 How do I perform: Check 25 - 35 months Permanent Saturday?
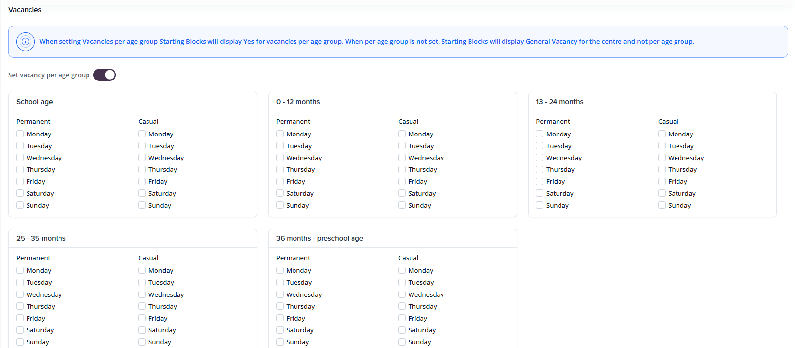20,330
